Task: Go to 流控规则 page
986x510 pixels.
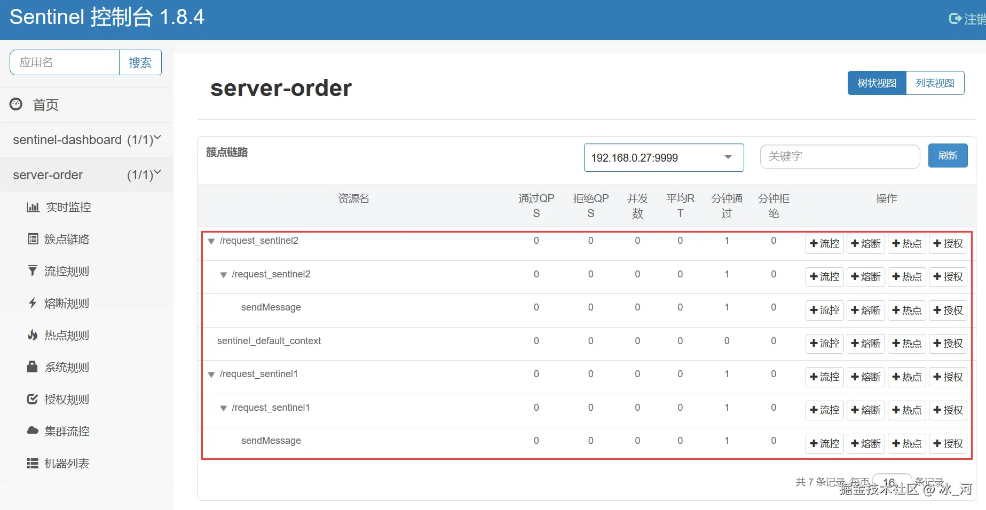Action: pyautogui.click(x=67, y=271)
